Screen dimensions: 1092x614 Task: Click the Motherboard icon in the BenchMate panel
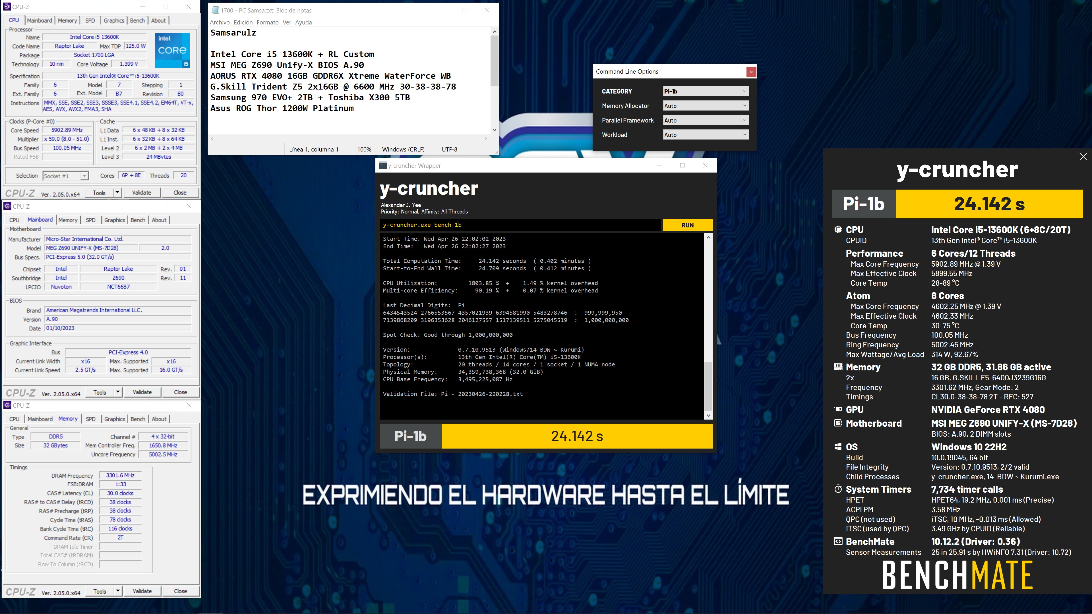point(838,423)
